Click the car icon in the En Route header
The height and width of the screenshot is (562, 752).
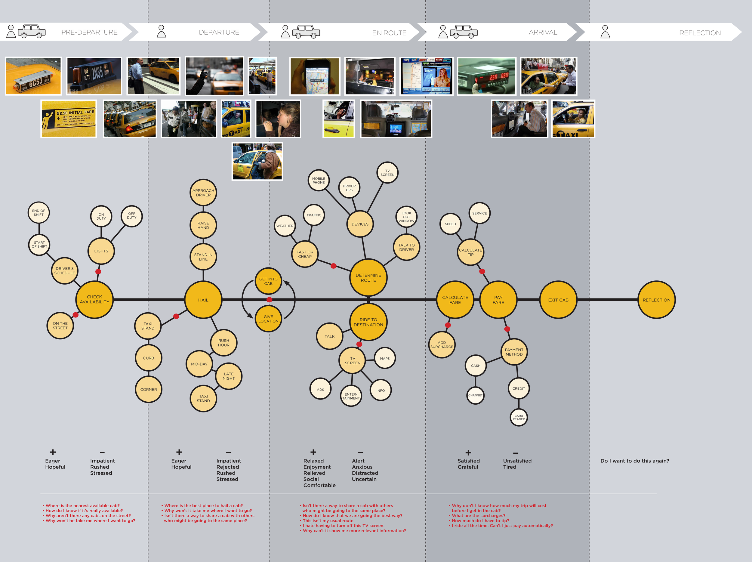point(306,32)
